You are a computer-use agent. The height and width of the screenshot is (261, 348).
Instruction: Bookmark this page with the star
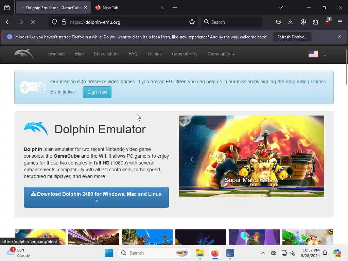[192, 22]
